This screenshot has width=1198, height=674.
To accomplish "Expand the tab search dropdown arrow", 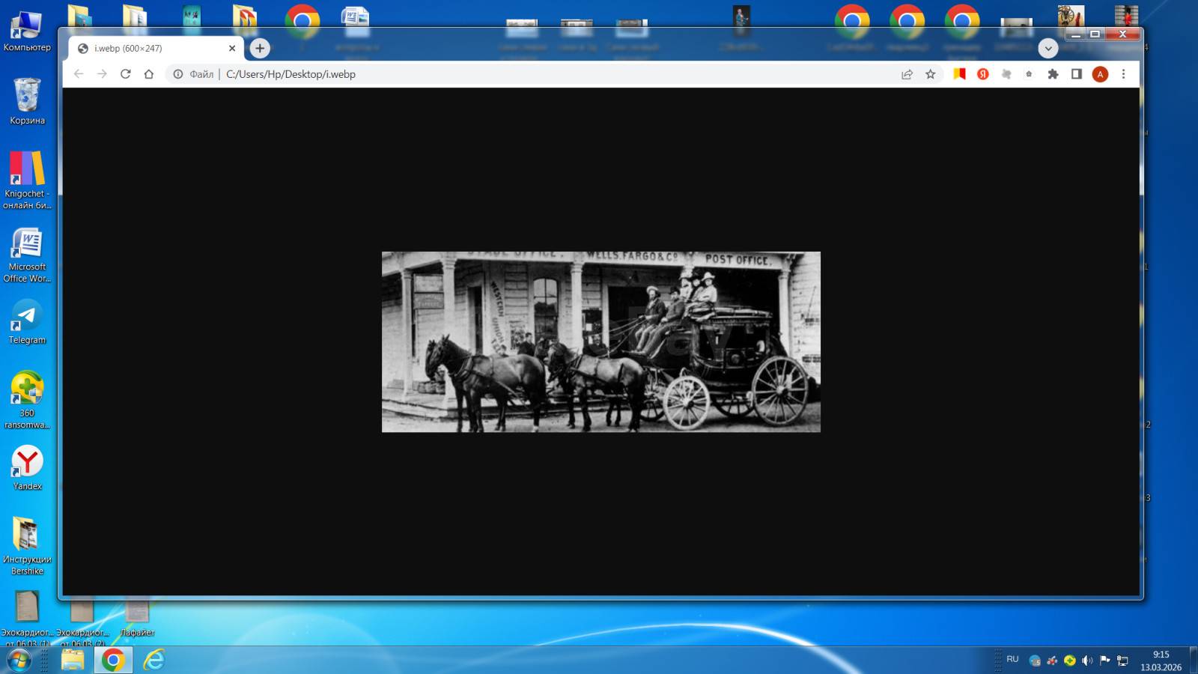I will [1048, 49].
